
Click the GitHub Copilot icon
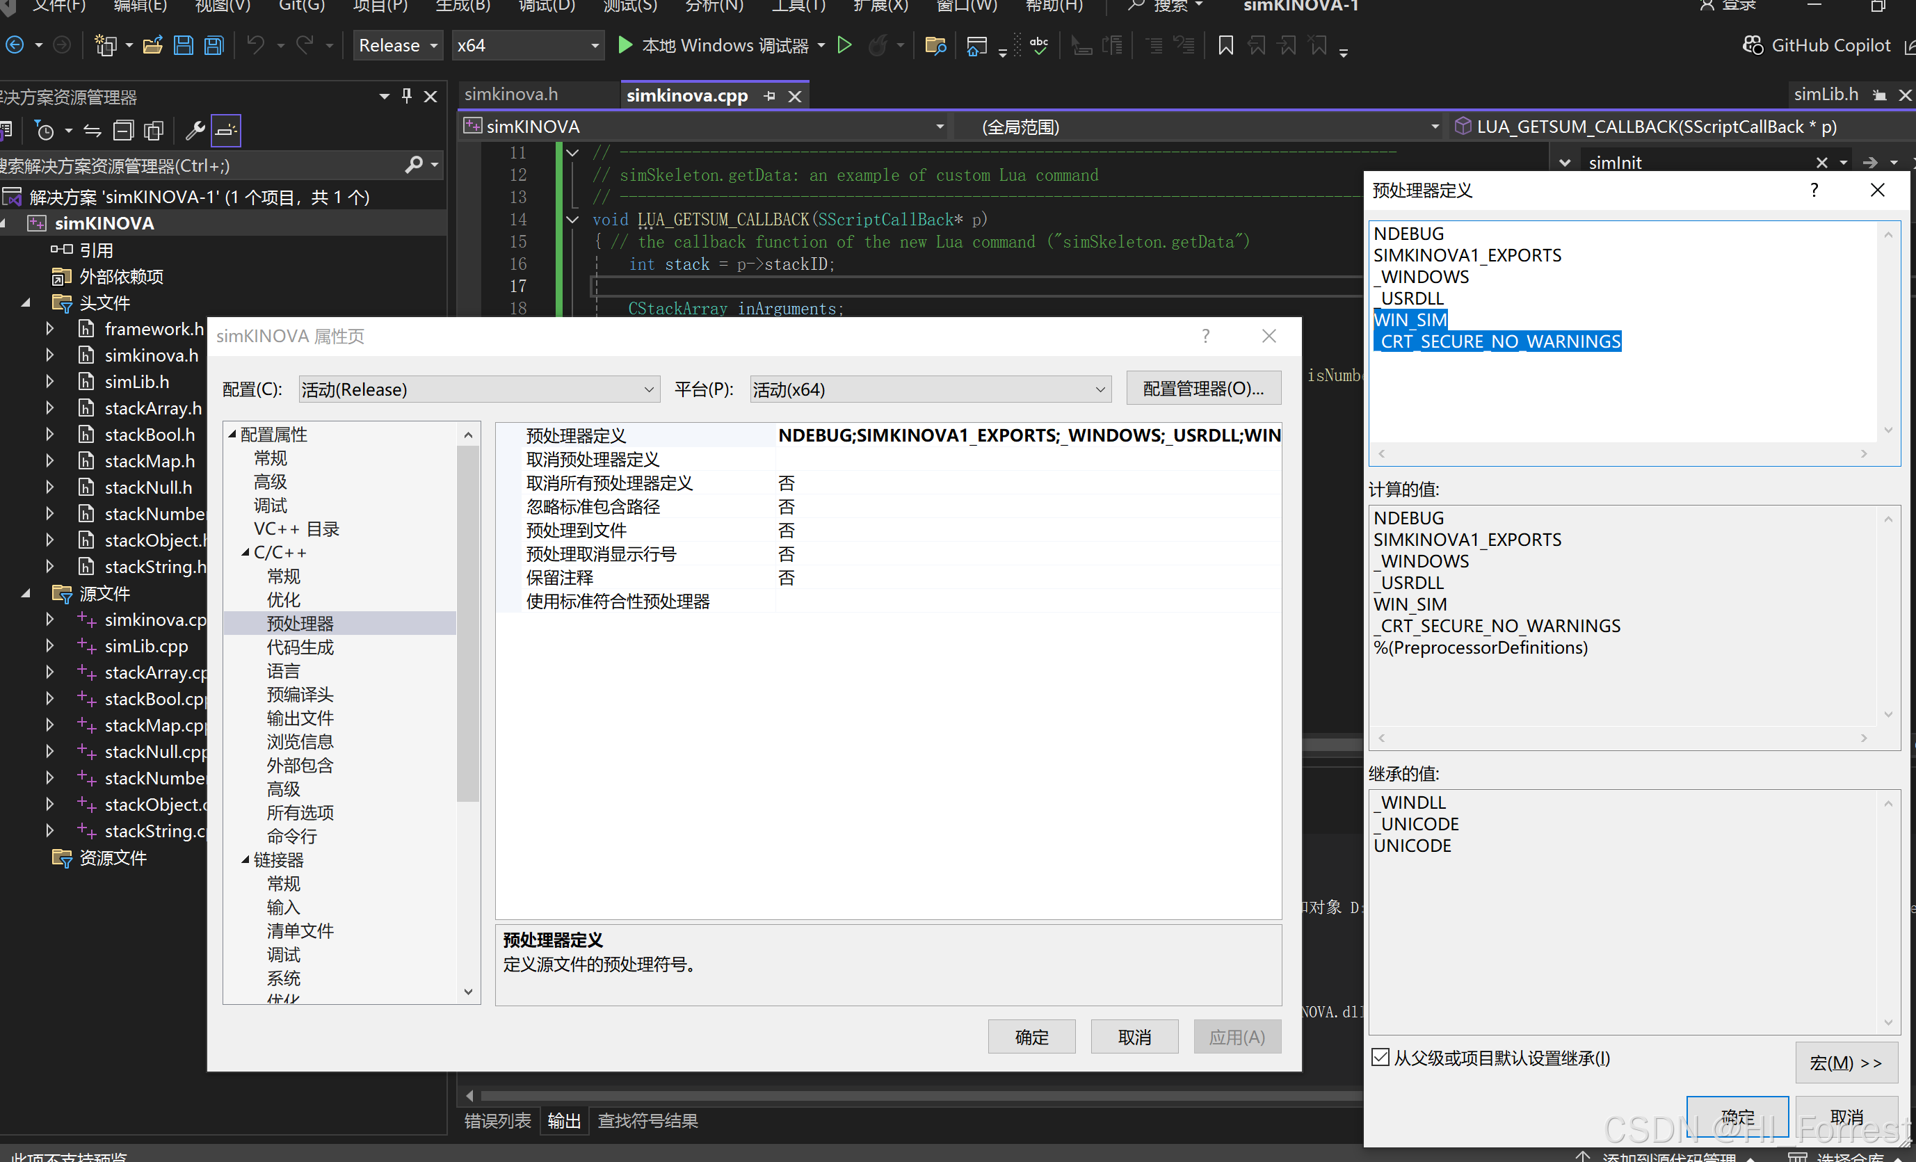tap(1753, 45)
